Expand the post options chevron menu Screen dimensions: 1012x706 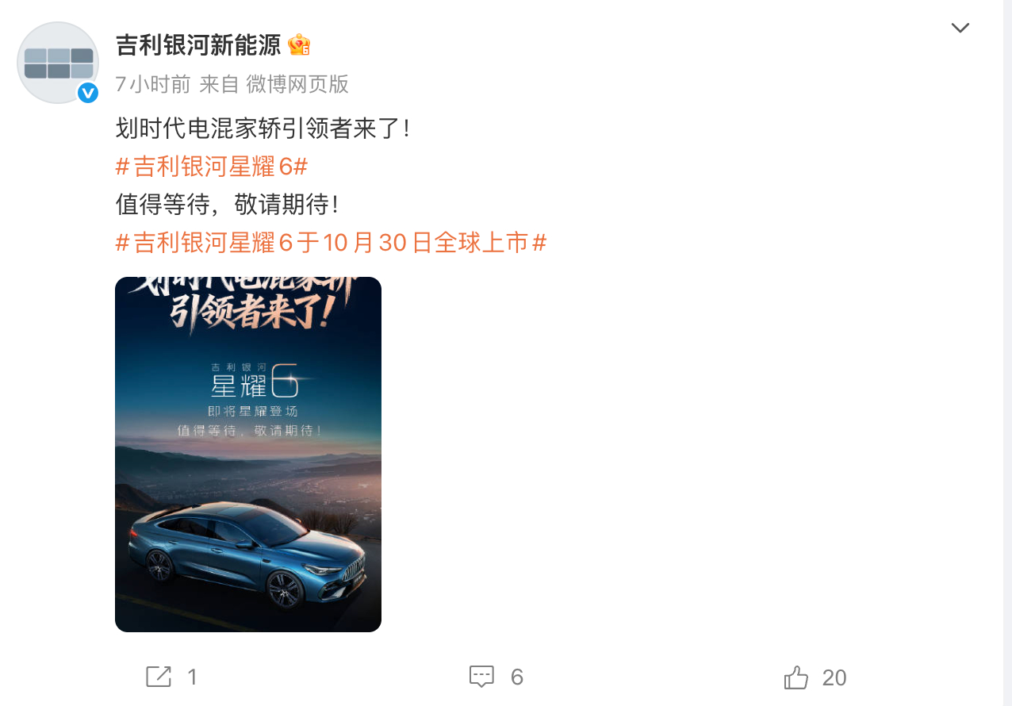[x=960, y=28]
